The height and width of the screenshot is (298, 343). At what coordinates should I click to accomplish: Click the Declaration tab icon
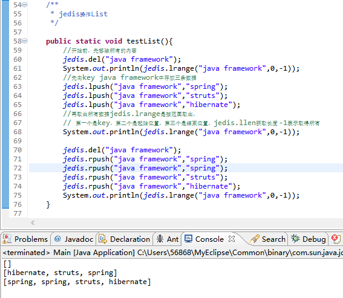(103, 239)
